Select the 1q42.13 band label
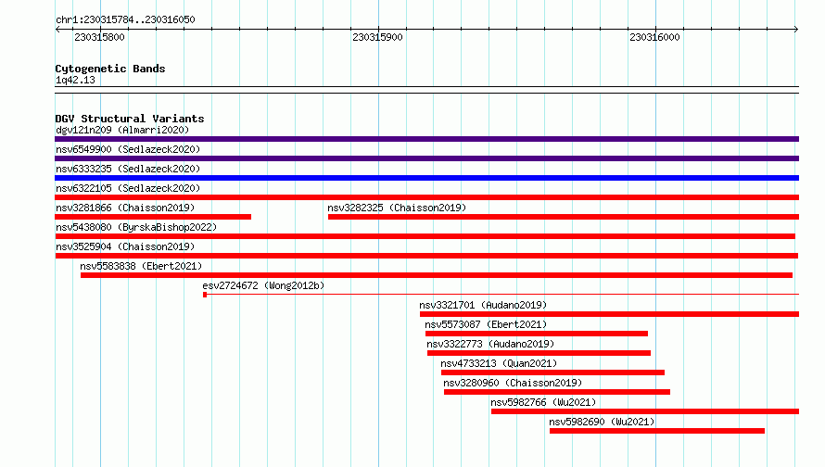 tap(75, 80)
